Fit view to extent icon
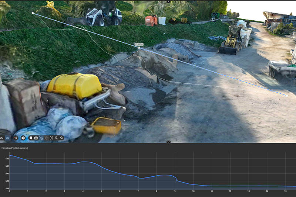This screenshot has width=296, height=197. click(51, 138)
